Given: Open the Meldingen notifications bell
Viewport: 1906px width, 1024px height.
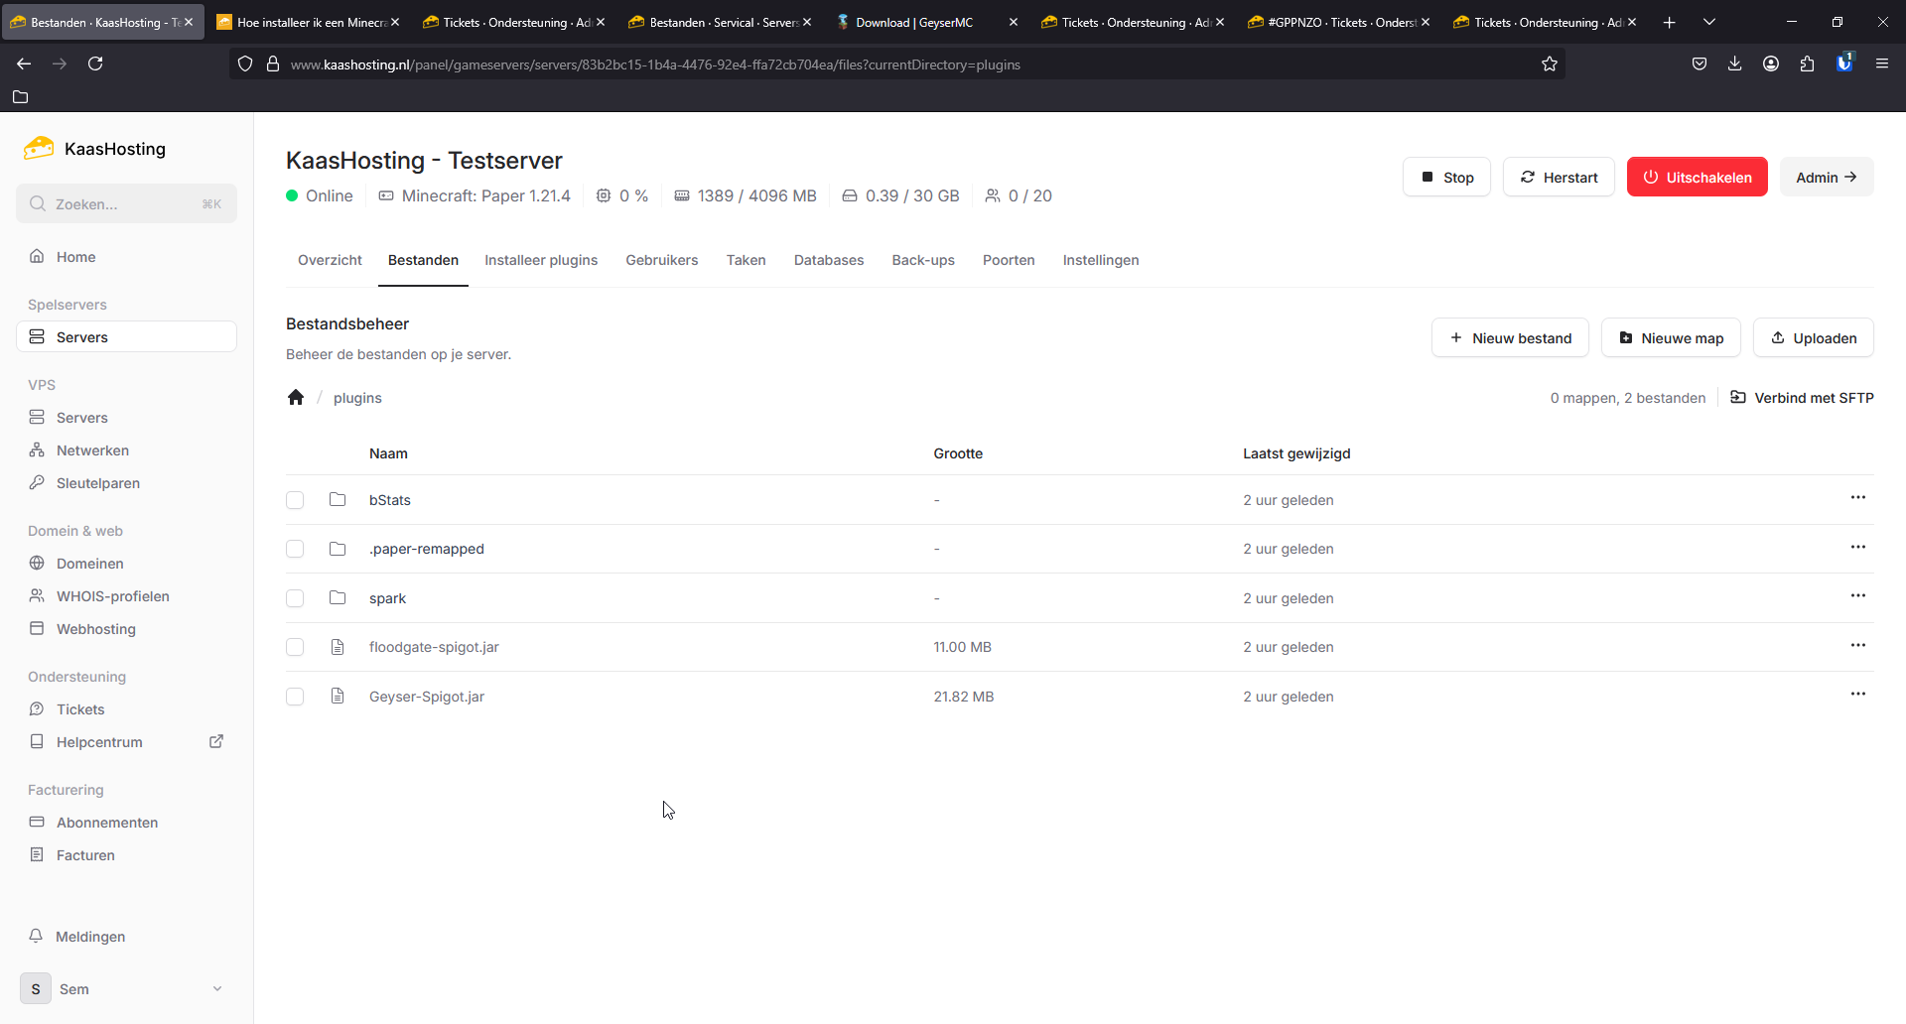Looking at the screenshot, I should pos(37,937).
